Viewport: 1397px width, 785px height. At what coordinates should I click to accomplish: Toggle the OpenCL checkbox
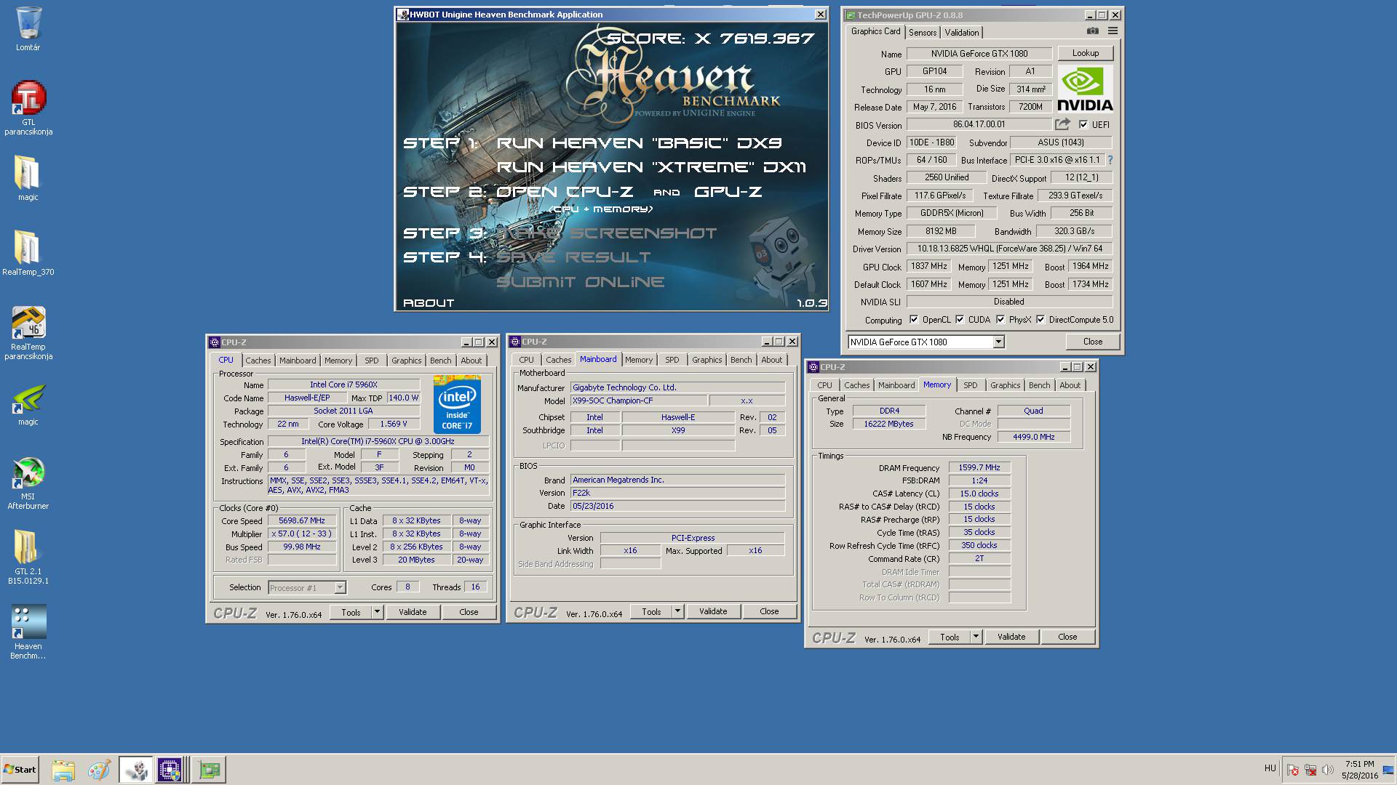pyautogui.click(x=914, y=320)
